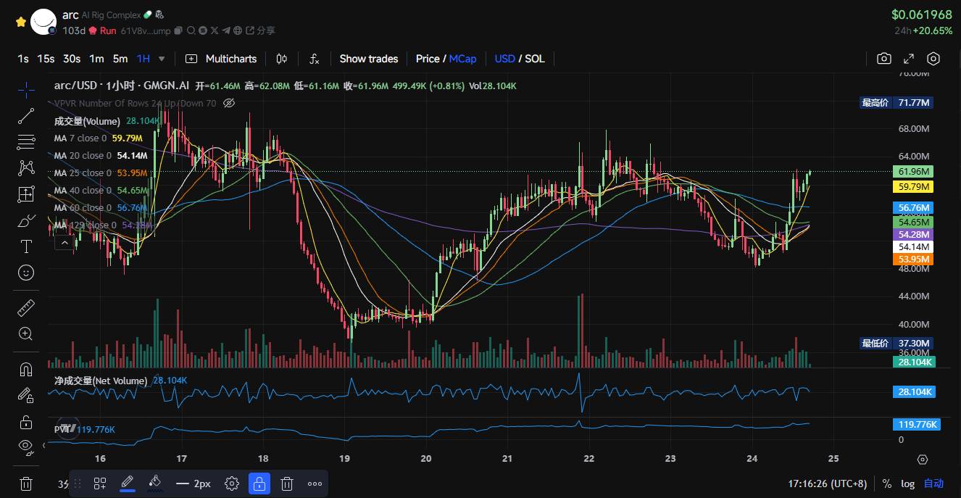Screen dimensions: 961x498
Task: Click the Show trades button
Action: click(x=368, y=59)
